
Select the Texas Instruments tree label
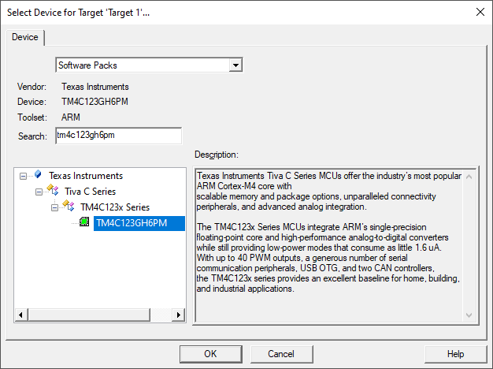click(x=86, y=176)
